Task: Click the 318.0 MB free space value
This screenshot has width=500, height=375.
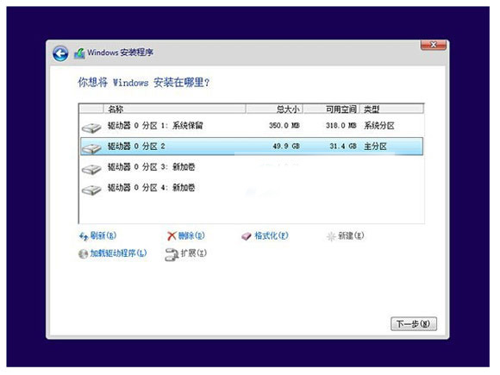Action: (x=341, y=125)
